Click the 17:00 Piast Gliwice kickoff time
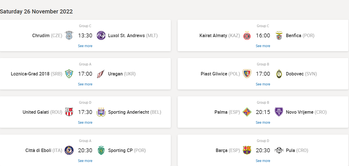This screenshot has height=166, width=349. (263, 74)
